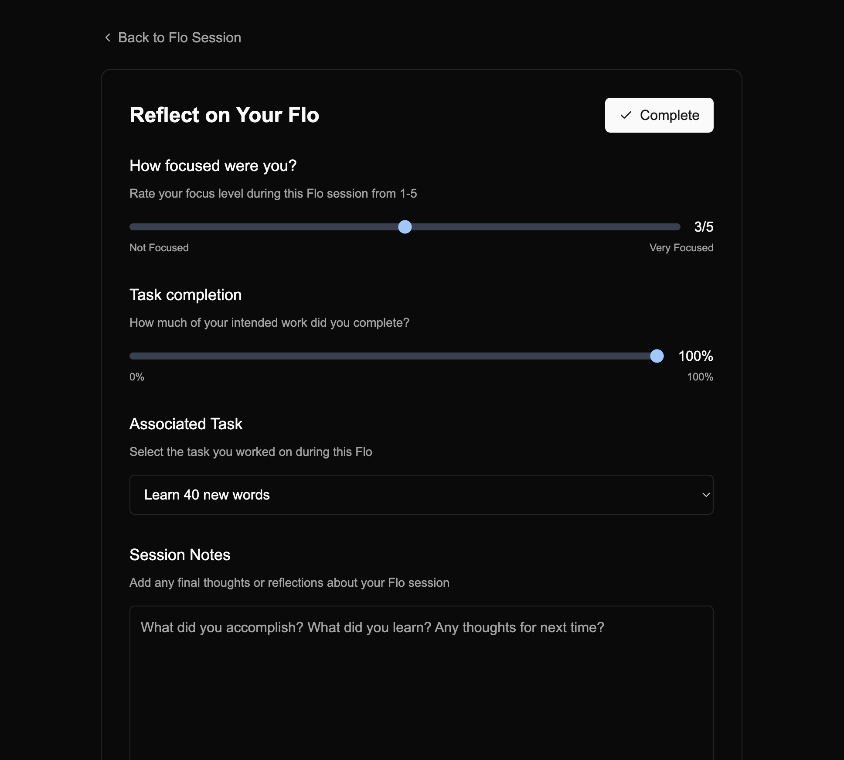This screenshot has width=844, height=760.
Task: Click the back arrow chevron icon
Action: point(108,38)
